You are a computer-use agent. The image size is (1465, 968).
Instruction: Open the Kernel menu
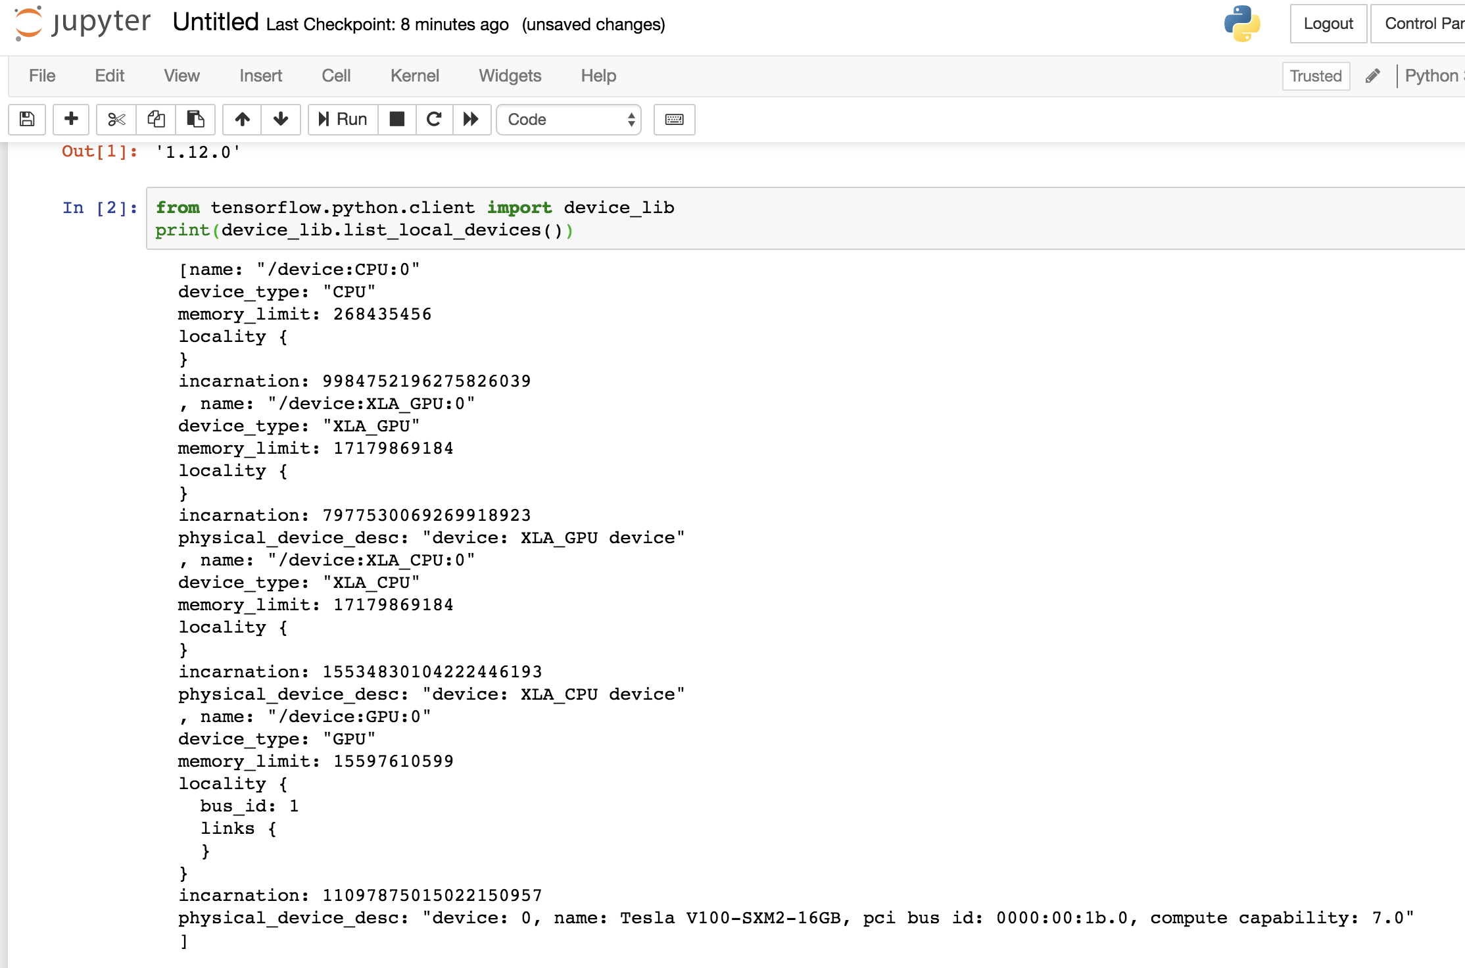414,76
